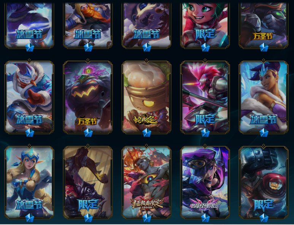Open the ice queen skin with purple hair
294x225 pixels.
[264, 97]
